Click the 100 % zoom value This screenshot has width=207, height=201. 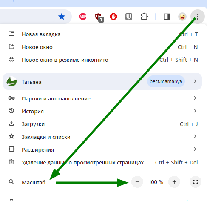(156, 182)
